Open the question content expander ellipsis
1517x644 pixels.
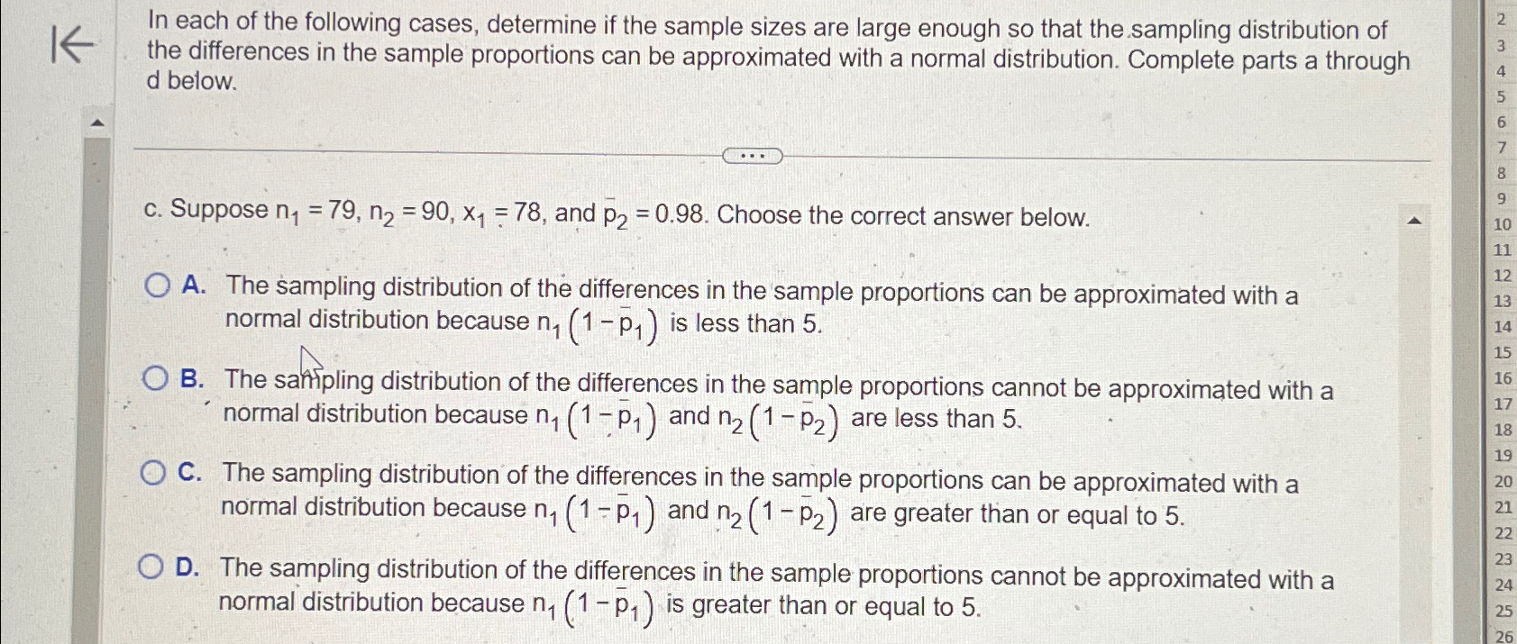(x=754, y=155)
